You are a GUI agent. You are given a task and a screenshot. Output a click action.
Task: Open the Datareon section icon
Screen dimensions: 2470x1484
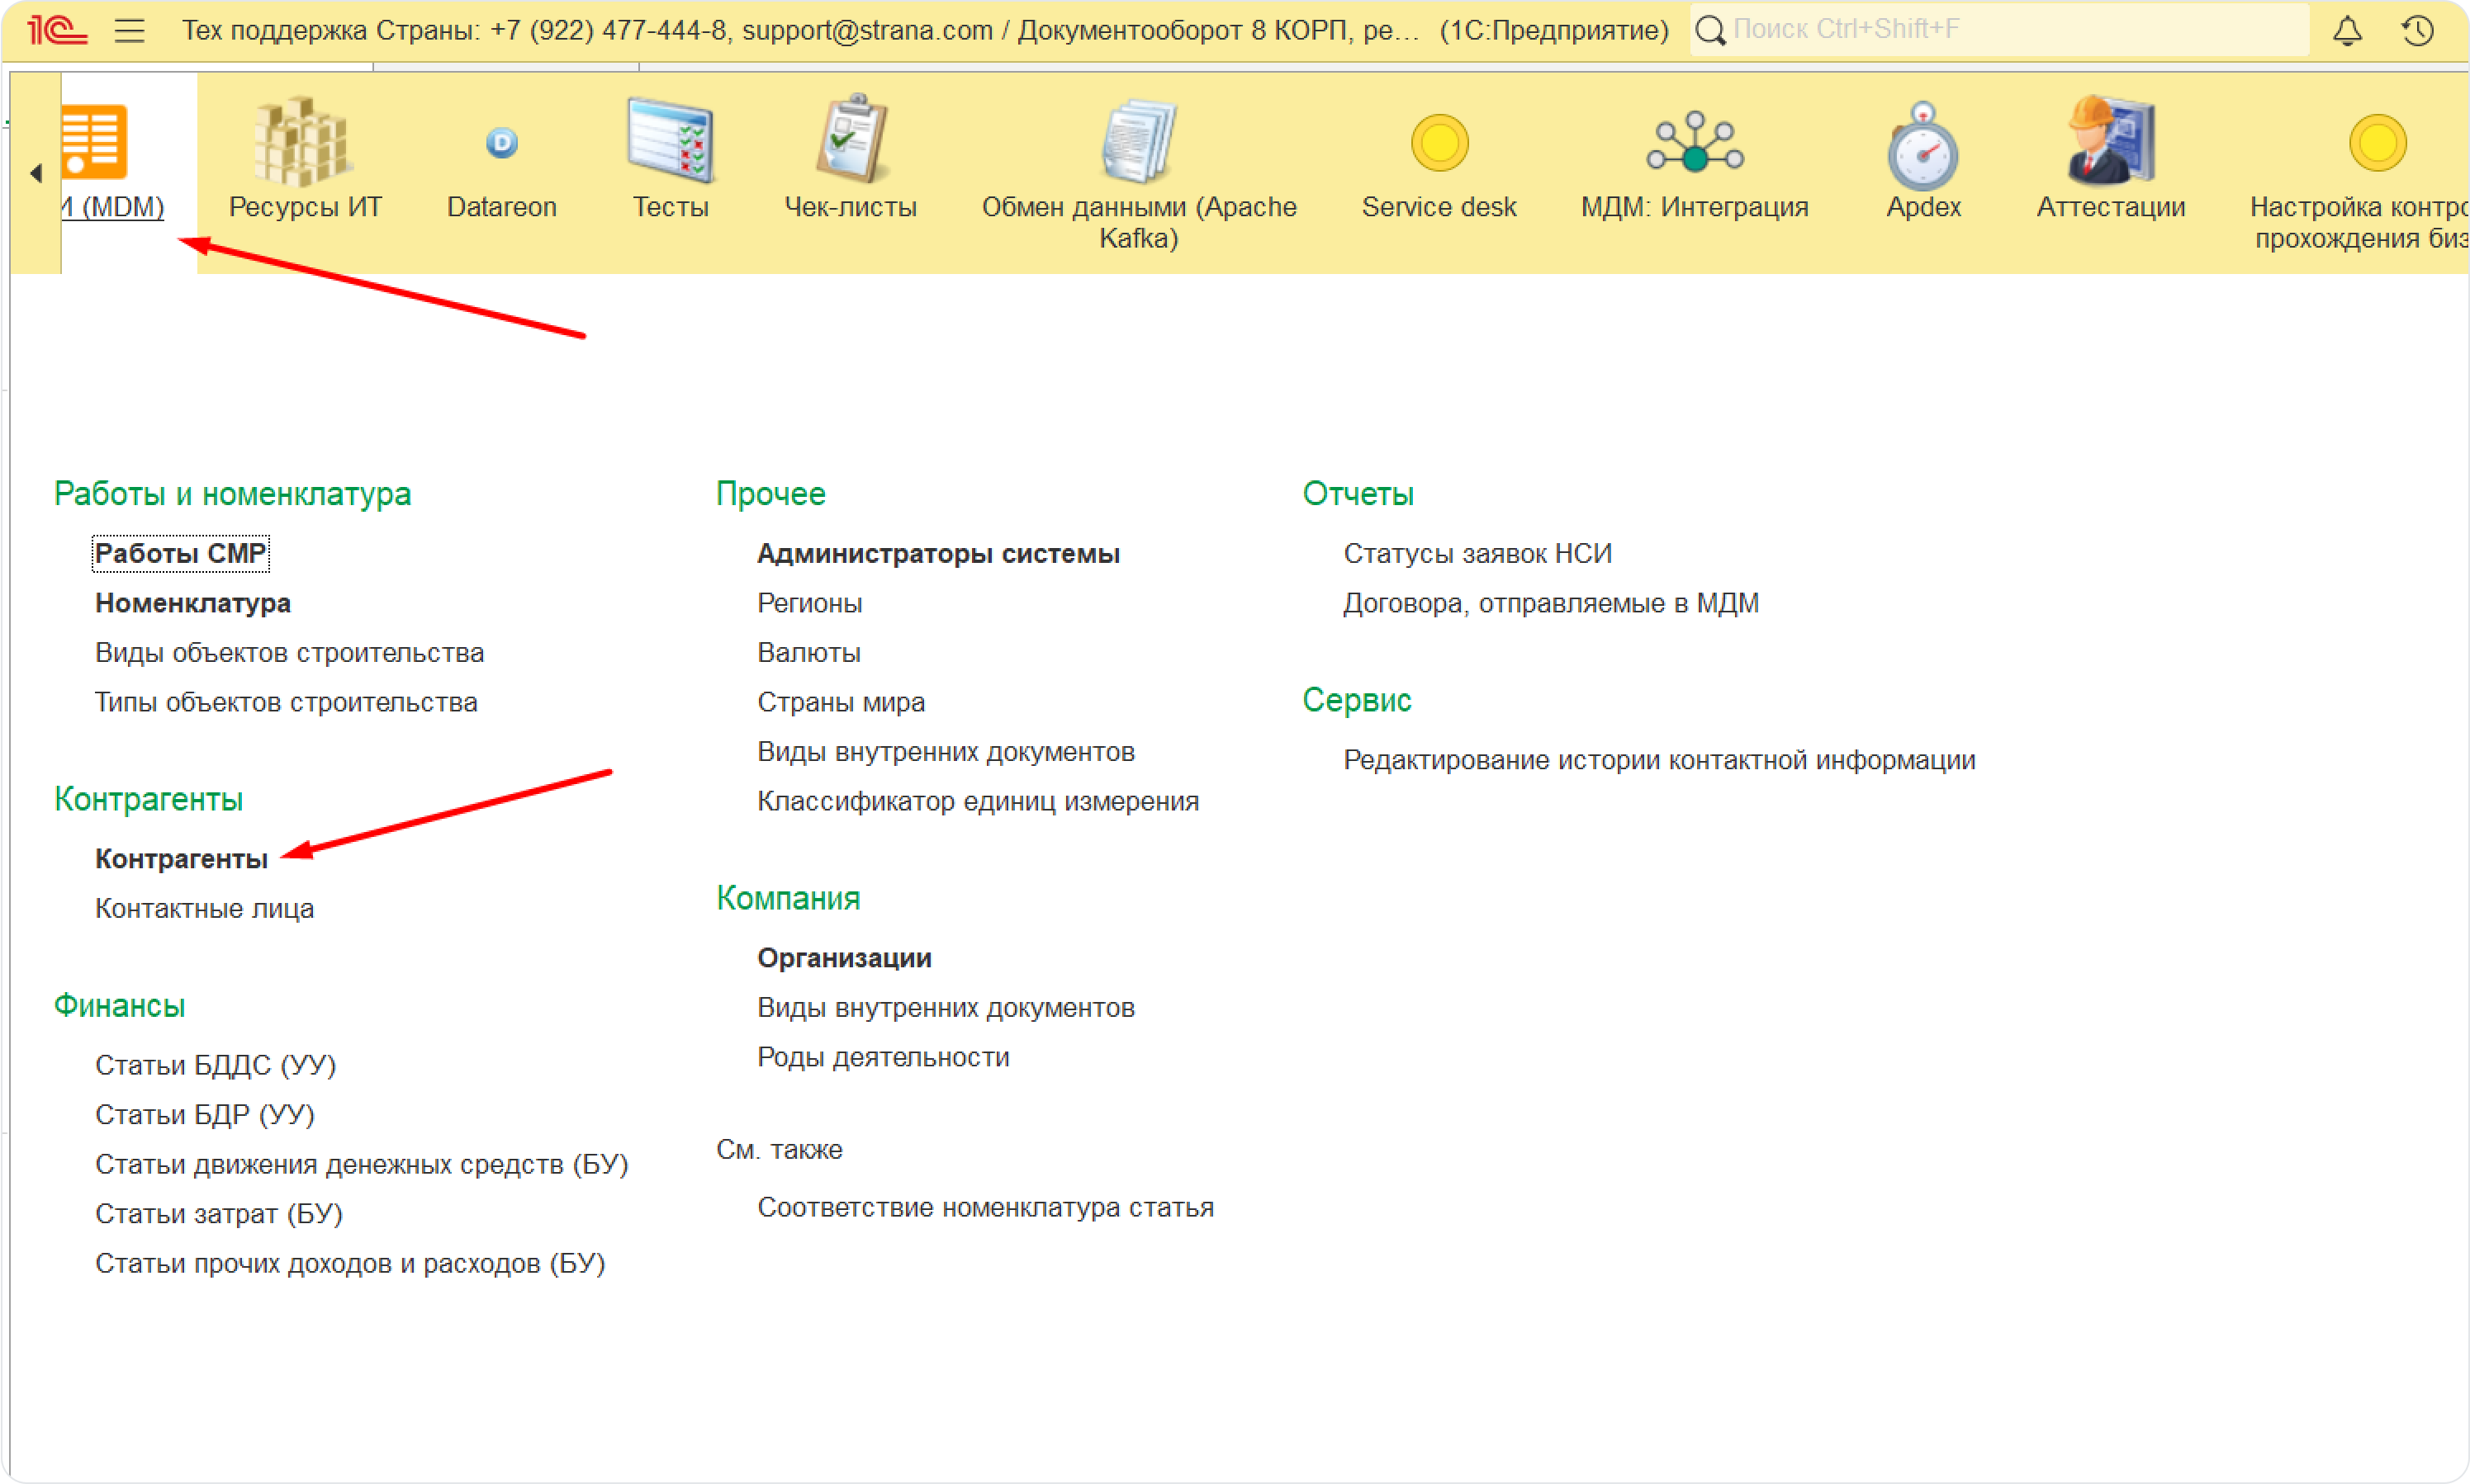pos(501,143)
